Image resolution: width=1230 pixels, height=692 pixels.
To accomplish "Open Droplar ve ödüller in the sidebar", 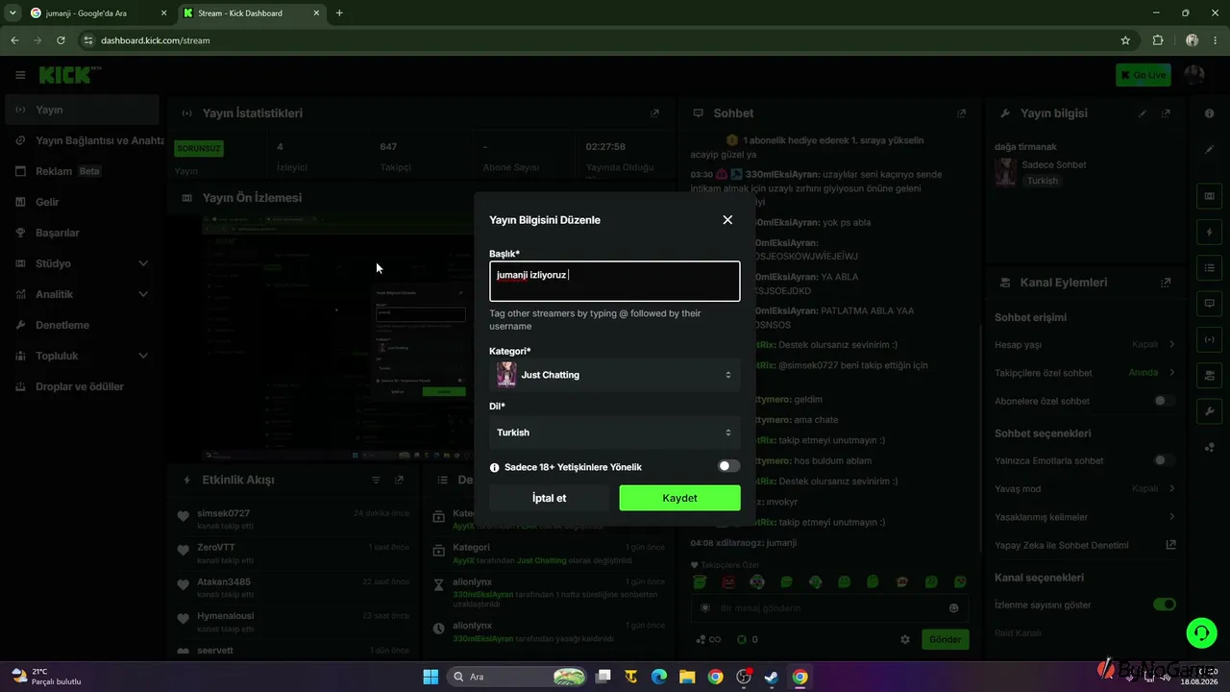I will (82, 386).
